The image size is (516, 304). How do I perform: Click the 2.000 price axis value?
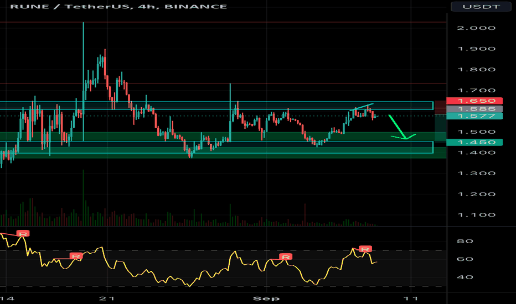pos(476,28)
